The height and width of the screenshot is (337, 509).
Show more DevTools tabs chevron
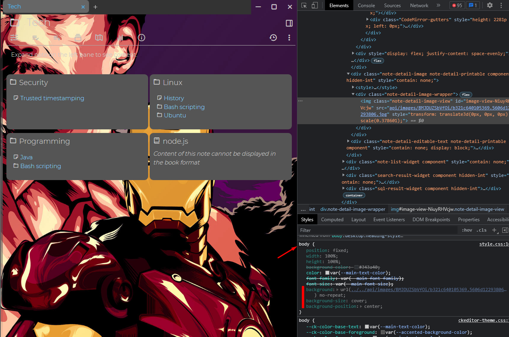[x=438, y=6]
